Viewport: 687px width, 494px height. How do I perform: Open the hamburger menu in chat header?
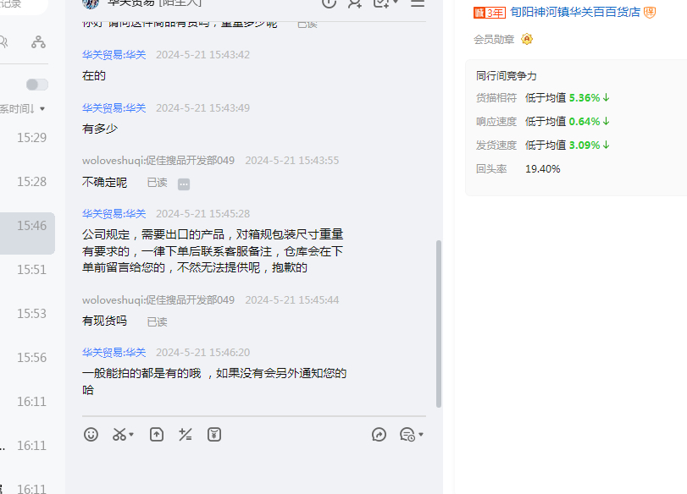point(417,3)
